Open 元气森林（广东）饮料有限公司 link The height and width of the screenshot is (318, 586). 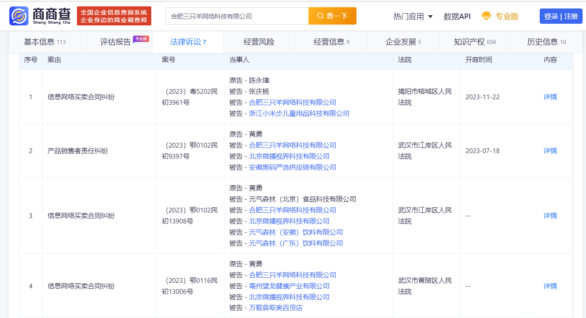tap(296, 243)
